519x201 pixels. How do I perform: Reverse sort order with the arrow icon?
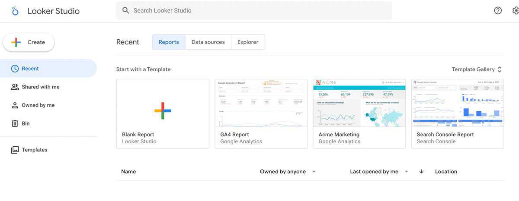click(421, 172)
